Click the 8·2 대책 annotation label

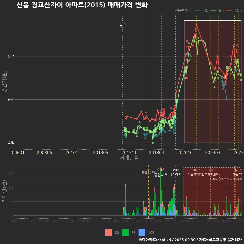pos(148,172)
